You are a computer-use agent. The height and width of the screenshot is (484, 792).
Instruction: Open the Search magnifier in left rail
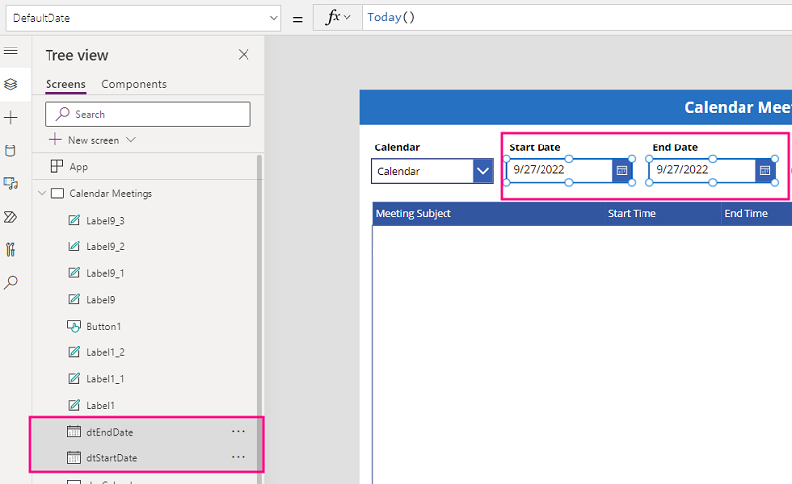click(x=11, y=282)
